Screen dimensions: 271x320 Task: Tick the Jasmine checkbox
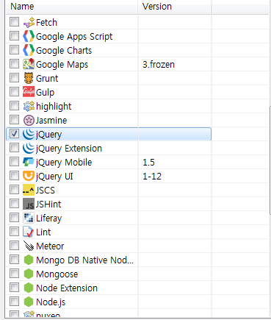pyautogui.click(x=14, y=120)
